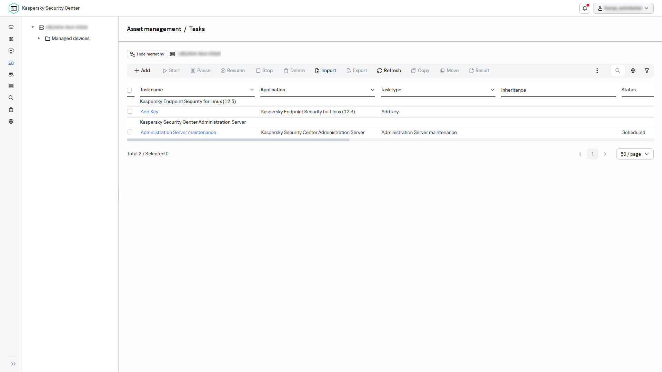Image resolution: width=662 pixels, height=372 pixels.
Task: Click the Inheritance column header
Action: (x=513, y=90)
